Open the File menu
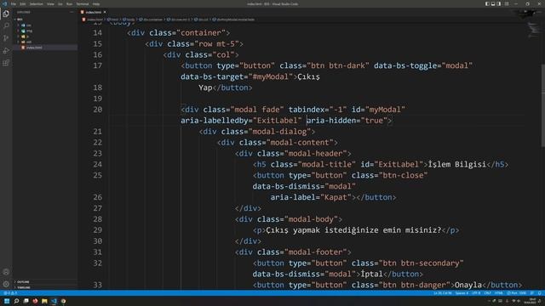Screen dimensions: 545x306 coord(14,4)
